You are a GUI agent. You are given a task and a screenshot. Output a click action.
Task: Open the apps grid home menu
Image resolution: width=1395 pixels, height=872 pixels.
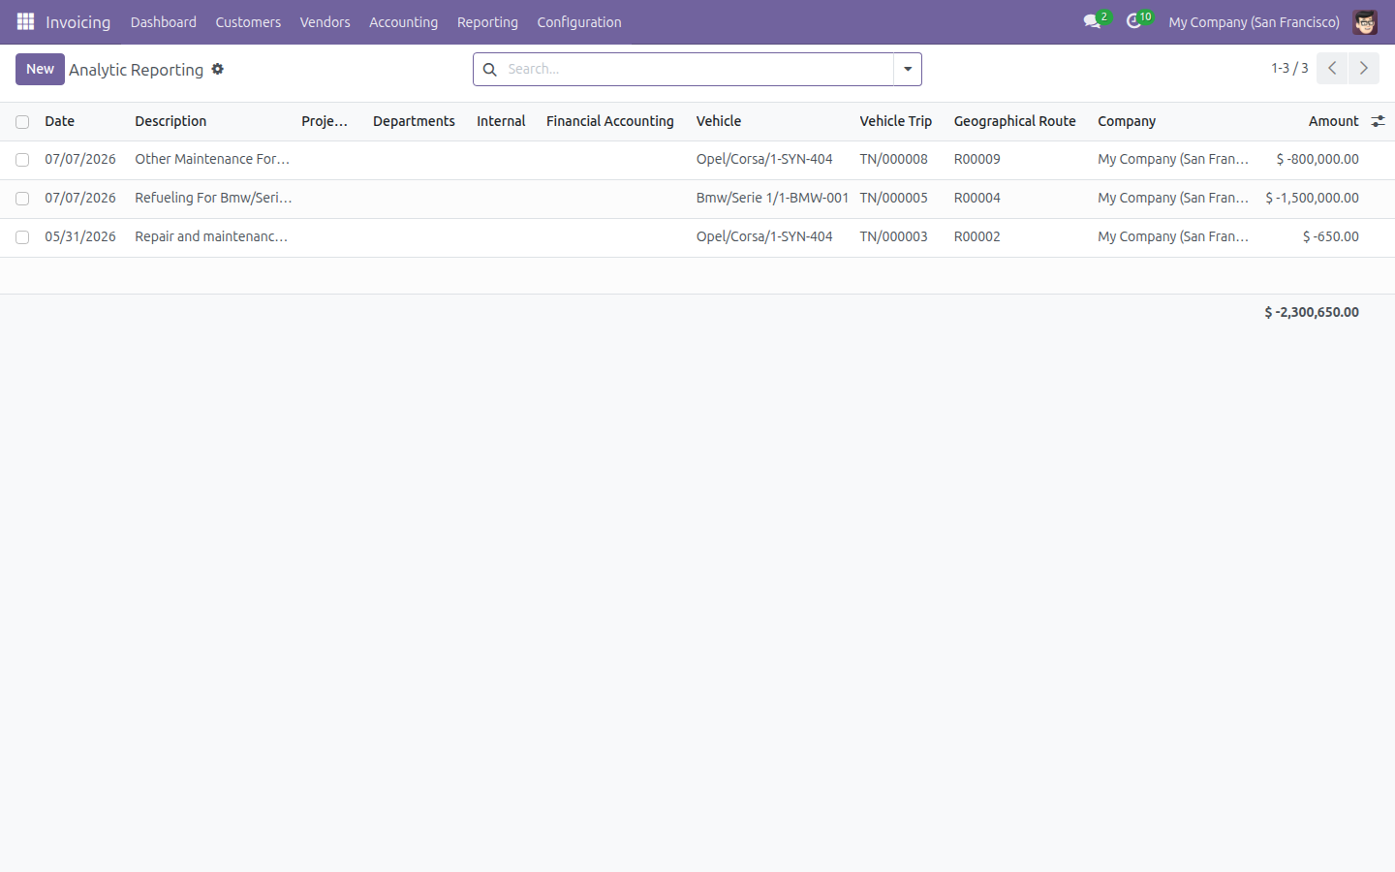26,21
